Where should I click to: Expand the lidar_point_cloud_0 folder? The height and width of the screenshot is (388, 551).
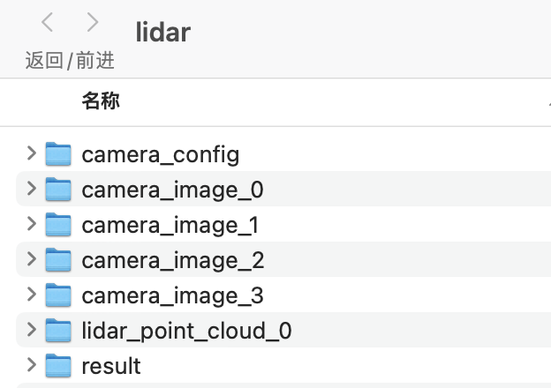tap(32, 330)
